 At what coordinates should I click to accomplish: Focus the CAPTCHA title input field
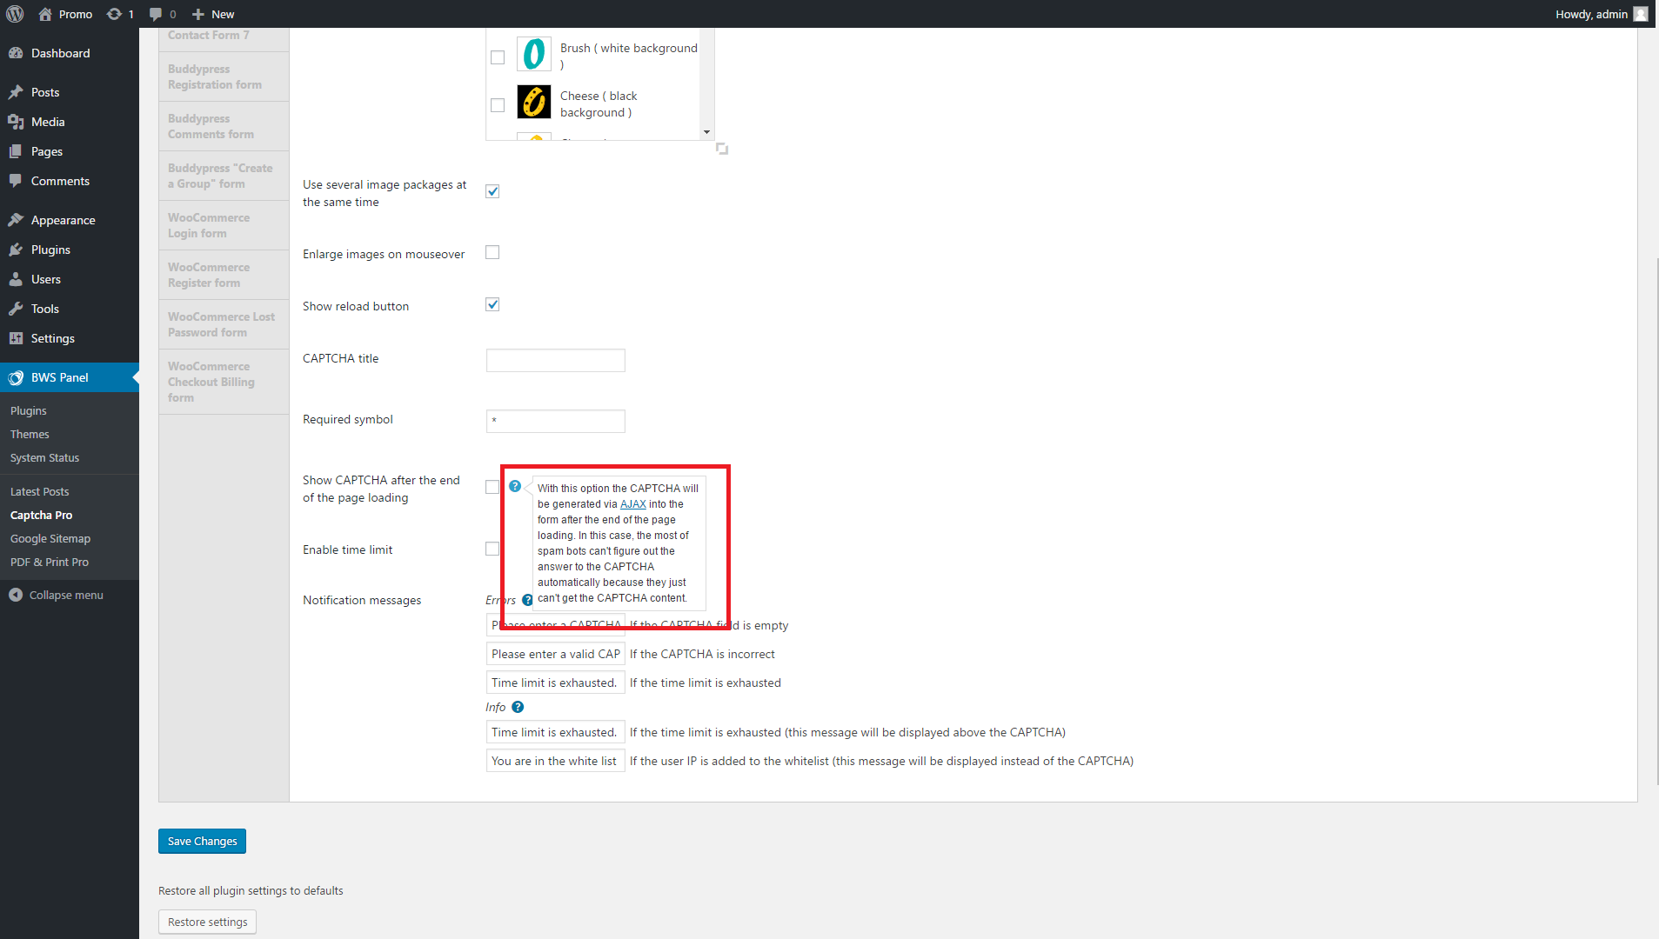point(555,360)
